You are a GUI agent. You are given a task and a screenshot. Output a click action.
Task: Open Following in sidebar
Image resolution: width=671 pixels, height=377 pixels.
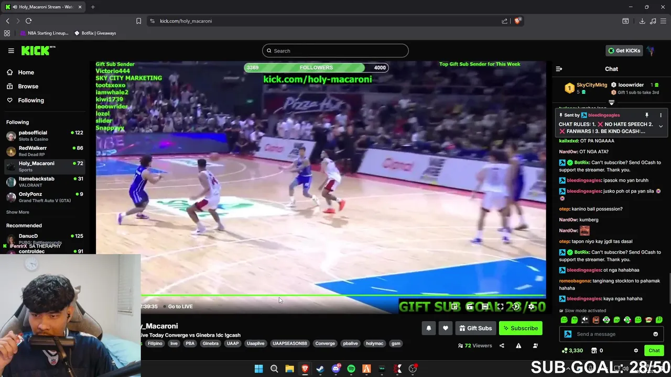pyautogui.click(x=26, y=101)
